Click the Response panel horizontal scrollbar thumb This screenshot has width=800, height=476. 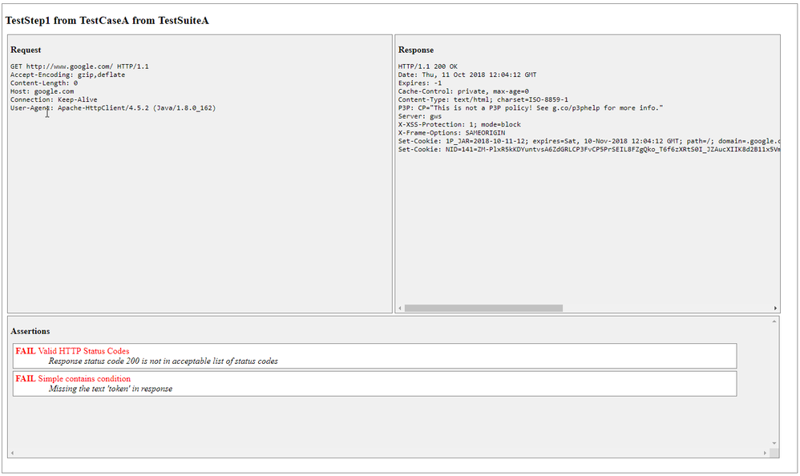[x=483, y=308]
